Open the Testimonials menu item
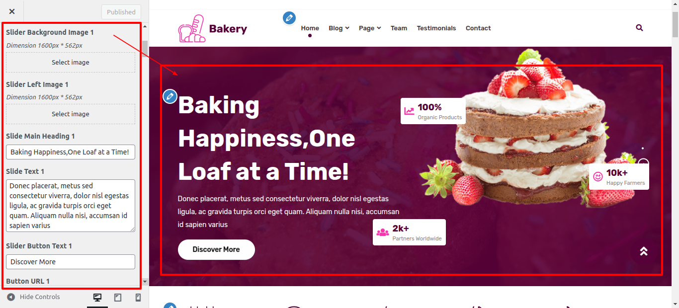 pyautogui.click(x=436, y=28)
